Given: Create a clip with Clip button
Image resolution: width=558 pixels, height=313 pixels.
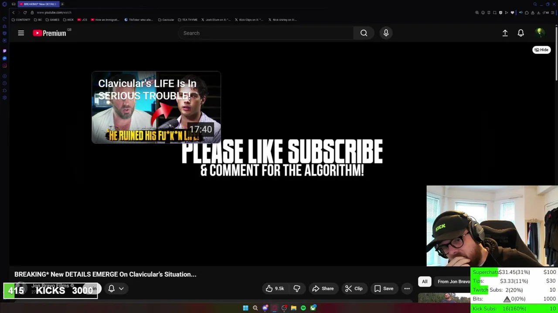Looking at the screenshot, I should pyautogui.click(x=354, y=289).
